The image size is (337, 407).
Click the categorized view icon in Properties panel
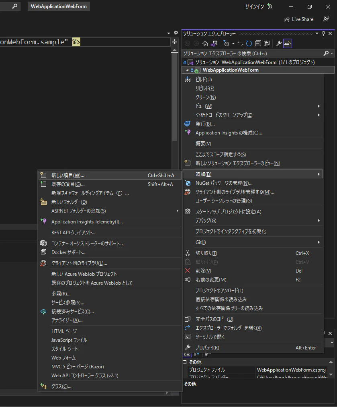pyautogui.click(x=187, y=354)
